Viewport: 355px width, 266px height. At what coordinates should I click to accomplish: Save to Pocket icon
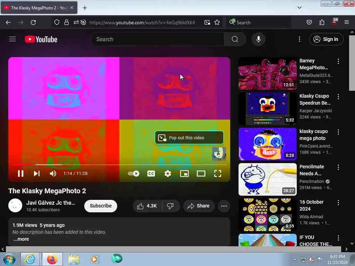[x=309, y=23]
